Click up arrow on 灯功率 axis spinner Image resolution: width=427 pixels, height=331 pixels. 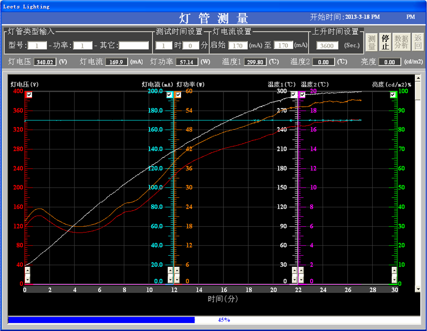(177, 271)
